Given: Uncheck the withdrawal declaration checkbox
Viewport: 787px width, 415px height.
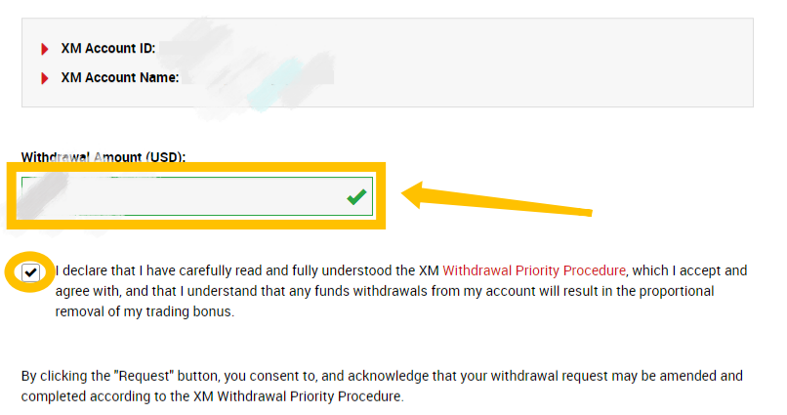Looking at the screenshot, I should point(31,271).
